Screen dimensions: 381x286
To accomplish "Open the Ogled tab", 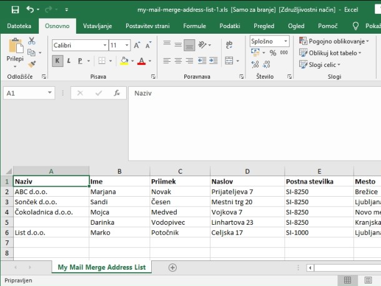I will click(x=296, y=26).
